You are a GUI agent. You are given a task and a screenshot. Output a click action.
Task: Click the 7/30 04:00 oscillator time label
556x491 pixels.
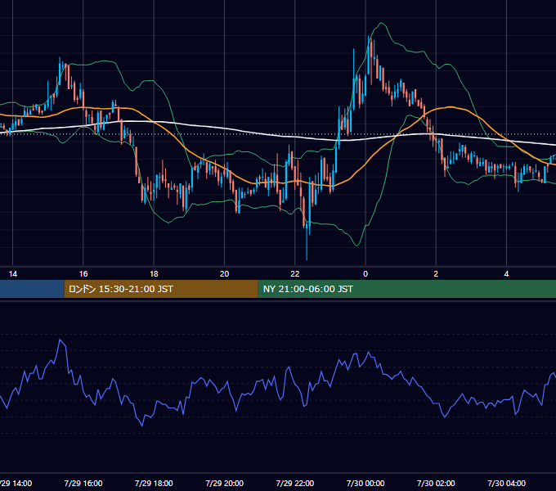pos(506,483)
